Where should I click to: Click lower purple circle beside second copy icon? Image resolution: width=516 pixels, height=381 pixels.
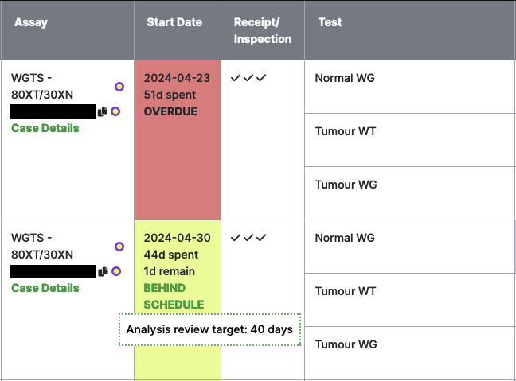click(x=115, y=271)
